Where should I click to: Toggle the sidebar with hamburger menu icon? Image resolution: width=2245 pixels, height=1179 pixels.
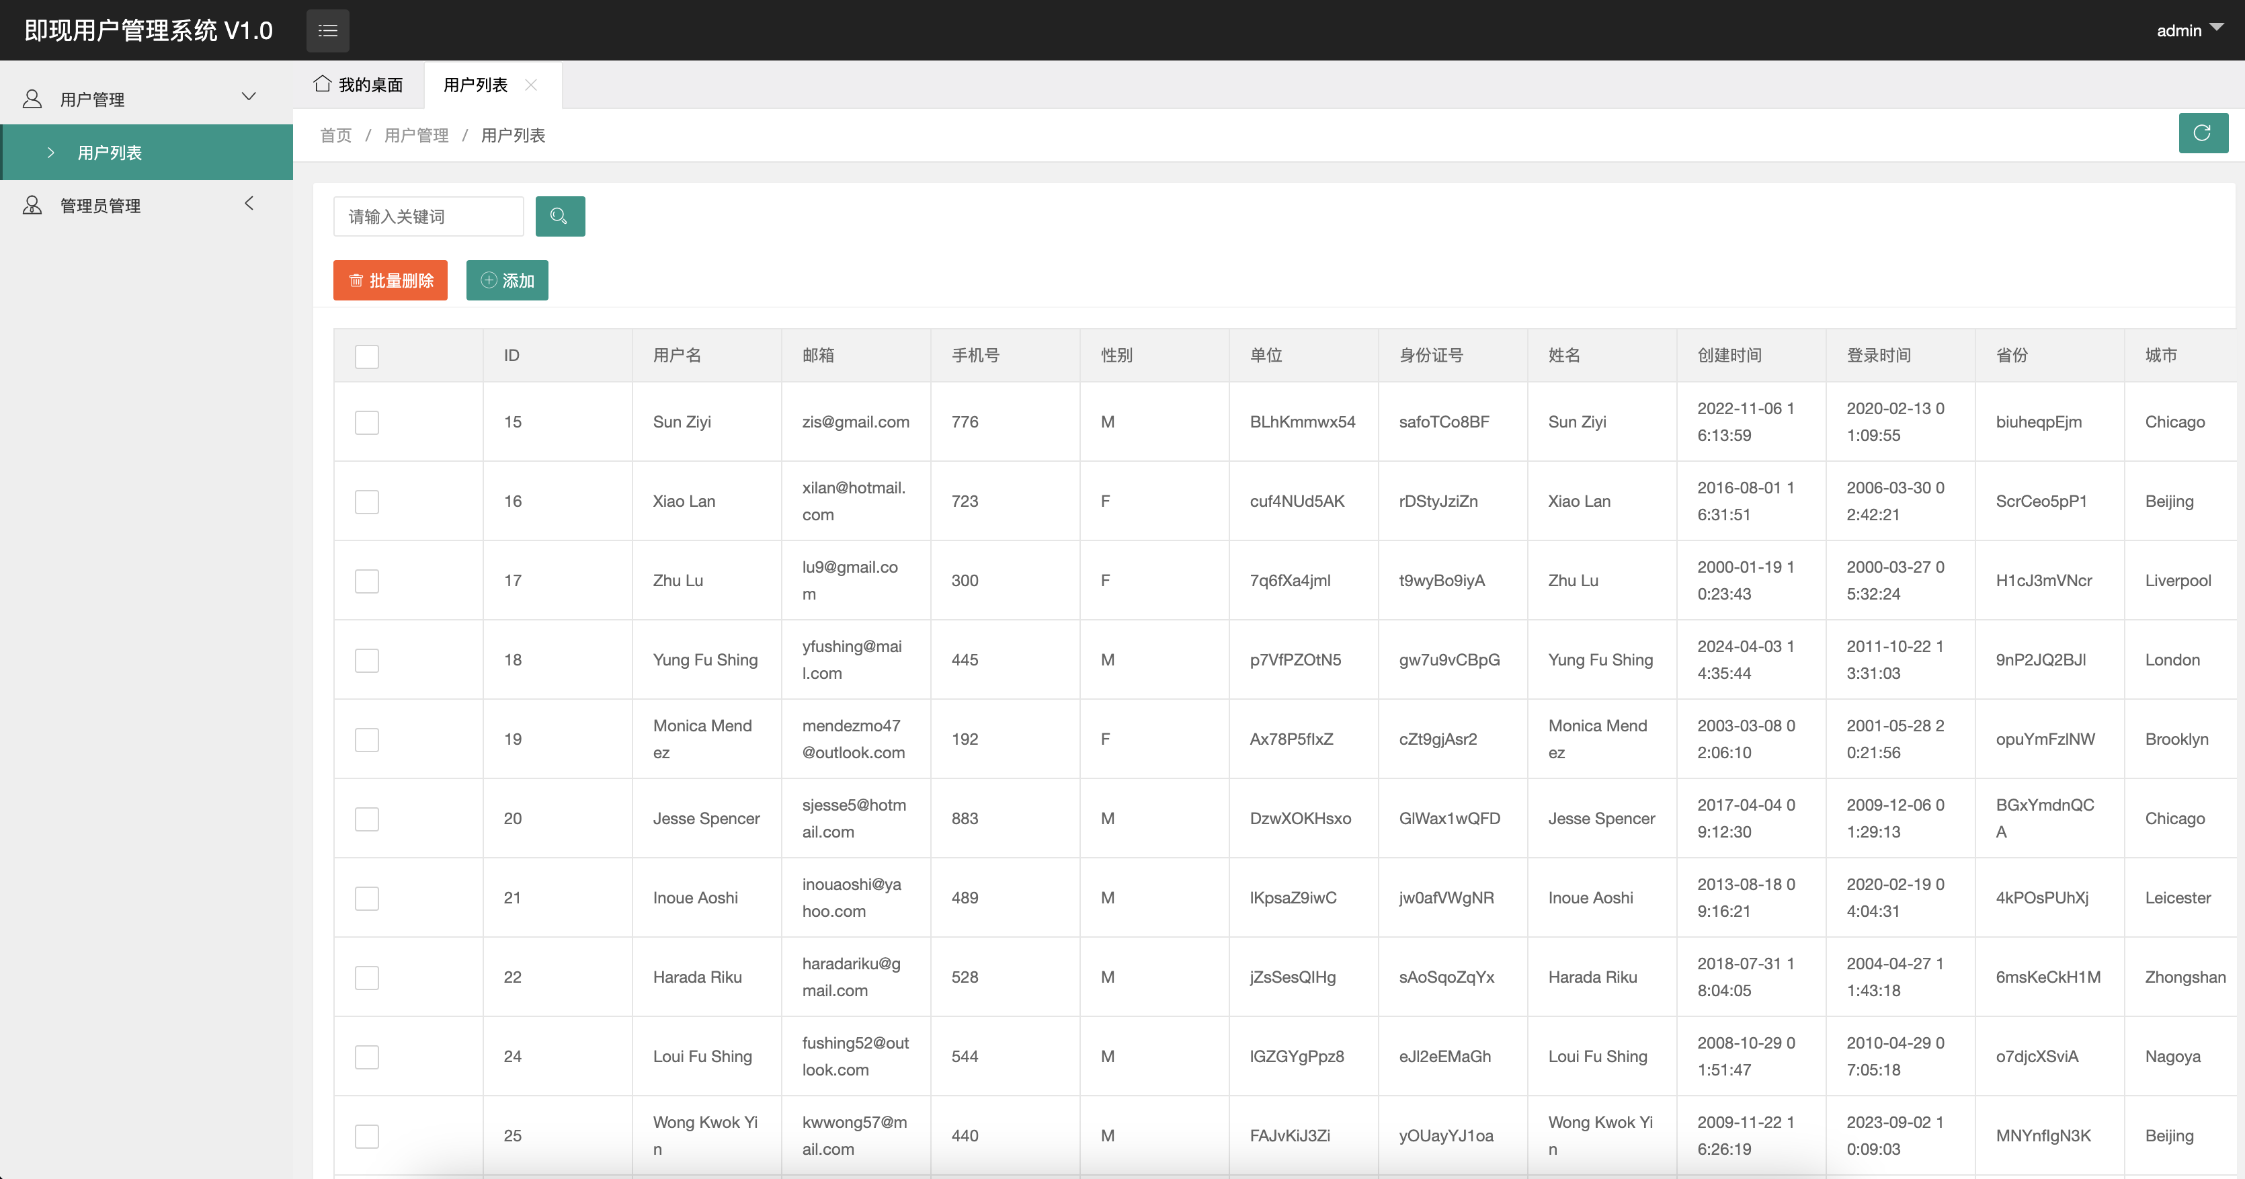coord(328,30)
